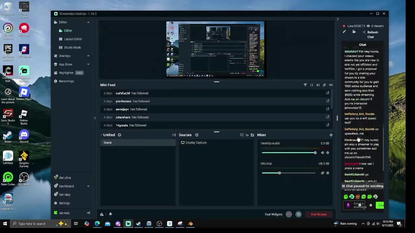Pause the Mini Feed alert queue
The height and width of the screenshot is (233, 415).
coord(312,85)
